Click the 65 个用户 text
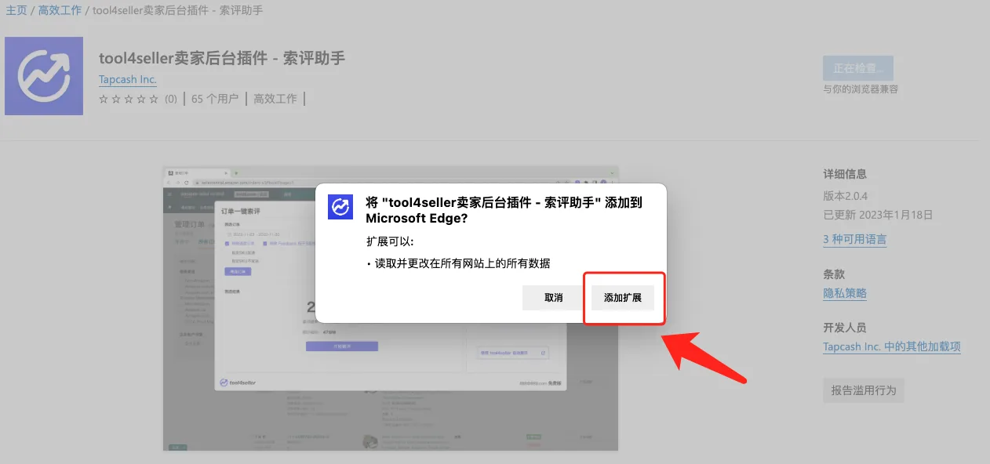This screenshot has height=464, width=990. 215,99
